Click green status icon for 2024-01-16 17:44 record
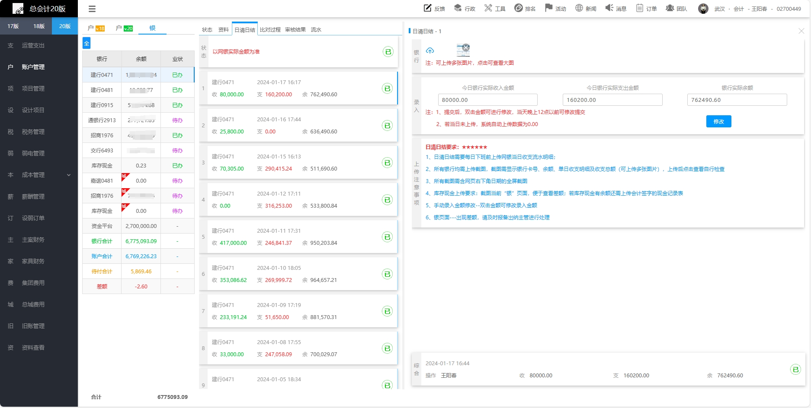The image size is (811, 408). pos(388,126)
